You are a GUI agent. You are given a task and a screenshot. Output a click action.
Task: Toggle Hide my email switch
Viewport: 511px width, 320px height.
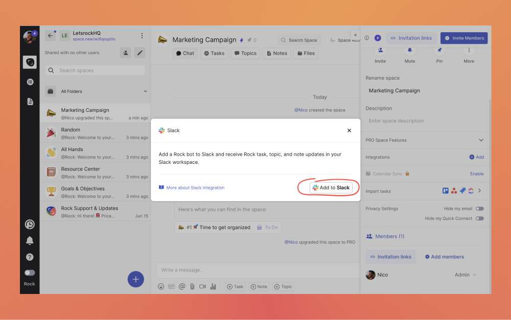click(479, 209)
